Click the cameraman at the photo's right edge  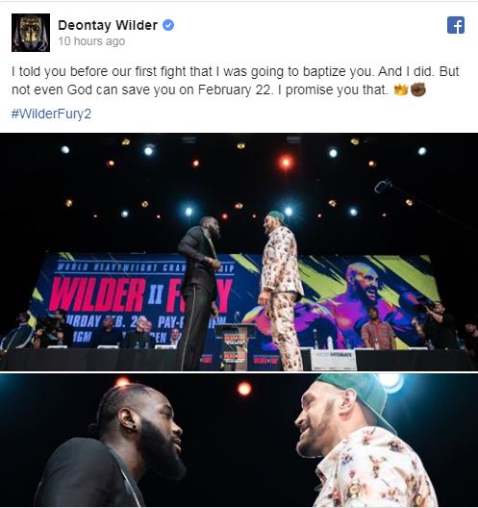[x=438, y=324]
